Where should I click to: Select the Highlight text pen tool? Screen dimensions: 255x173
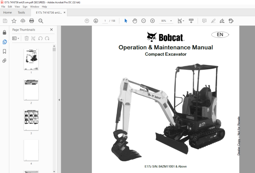point(213,21)
